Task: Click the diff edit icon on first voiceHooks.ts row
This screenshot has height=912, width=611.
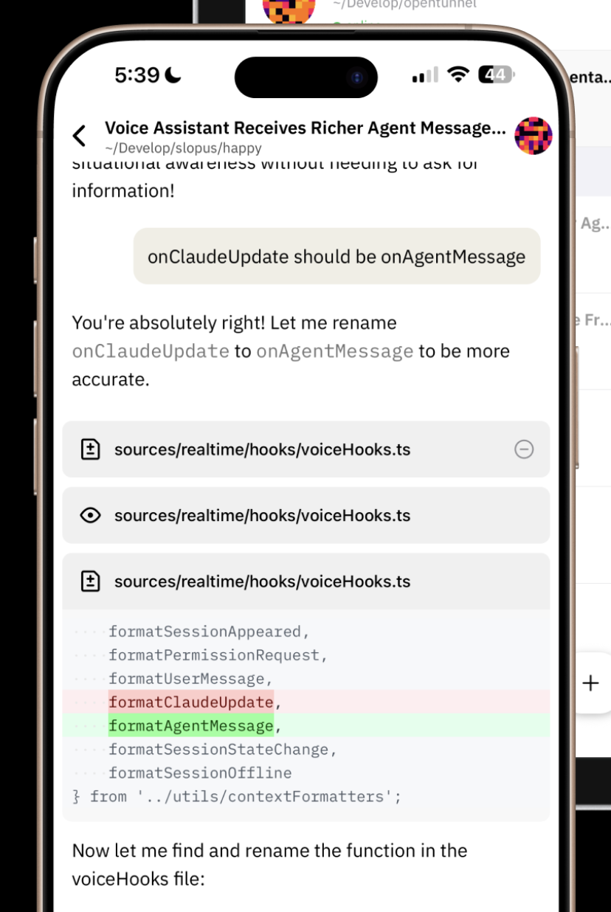Action: tap(90, 449)
